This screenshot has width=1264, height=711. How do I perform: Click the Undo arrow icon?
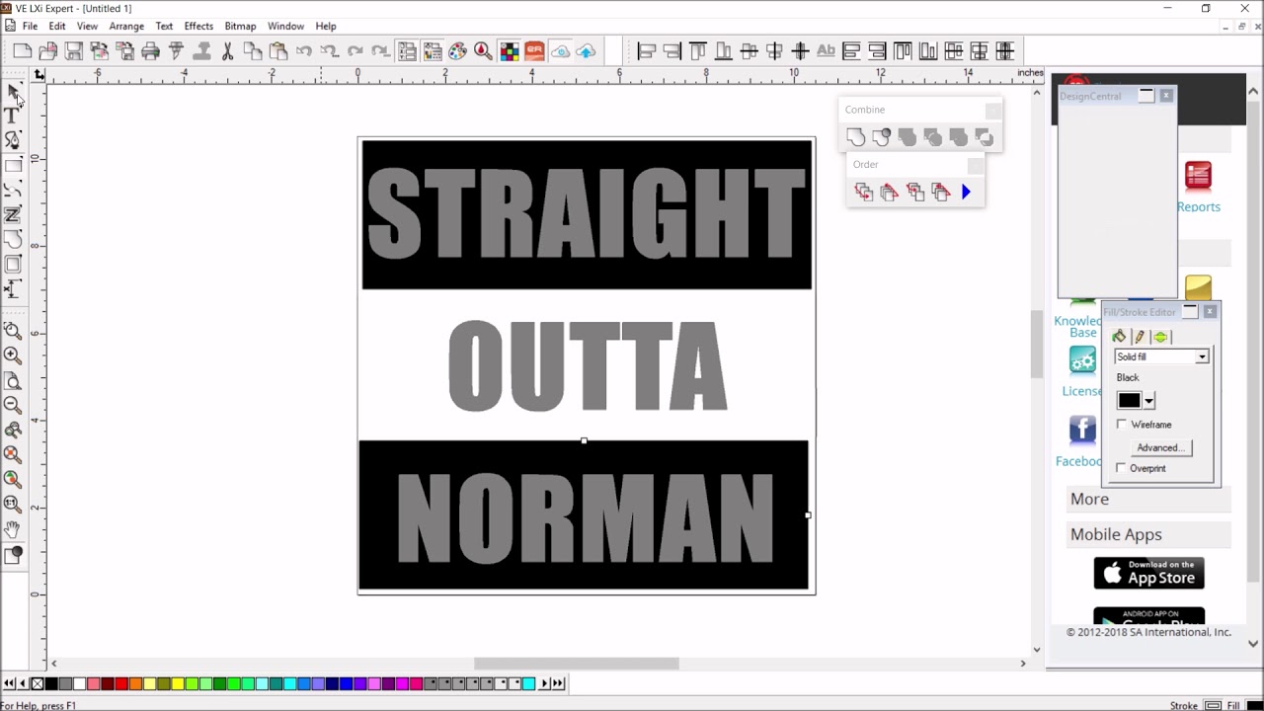pos(304,51)
